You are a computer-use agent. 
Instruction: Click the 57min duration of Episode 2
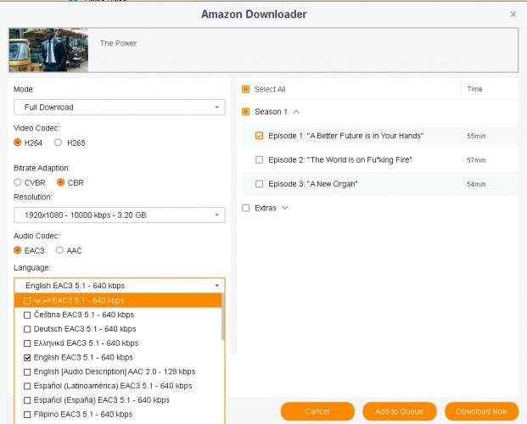point(476,160)
